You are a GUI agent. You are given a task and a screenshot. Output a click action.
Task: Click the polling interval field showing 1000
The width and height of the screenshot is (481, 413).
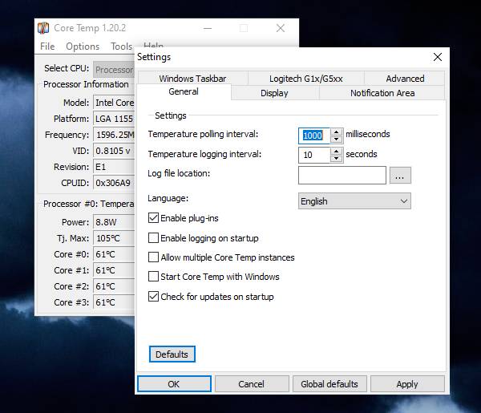click(314, 136)
